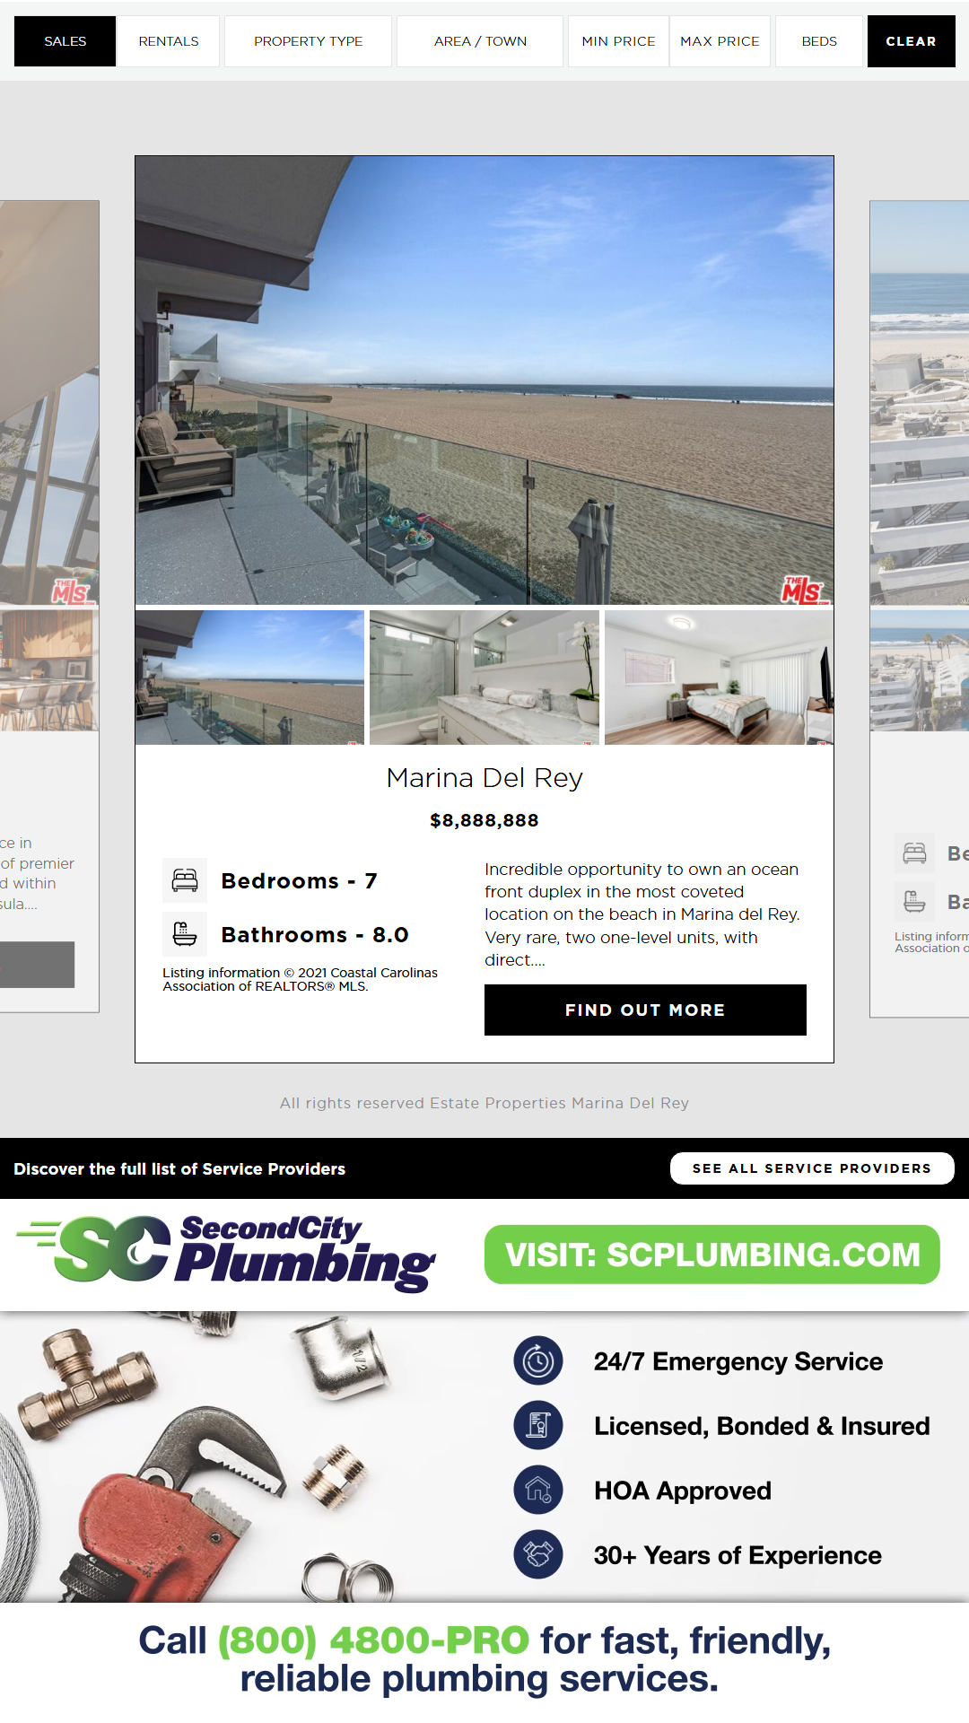Select the bathroom photo thumbnail
969x1723 pixels.
(484, 678)
